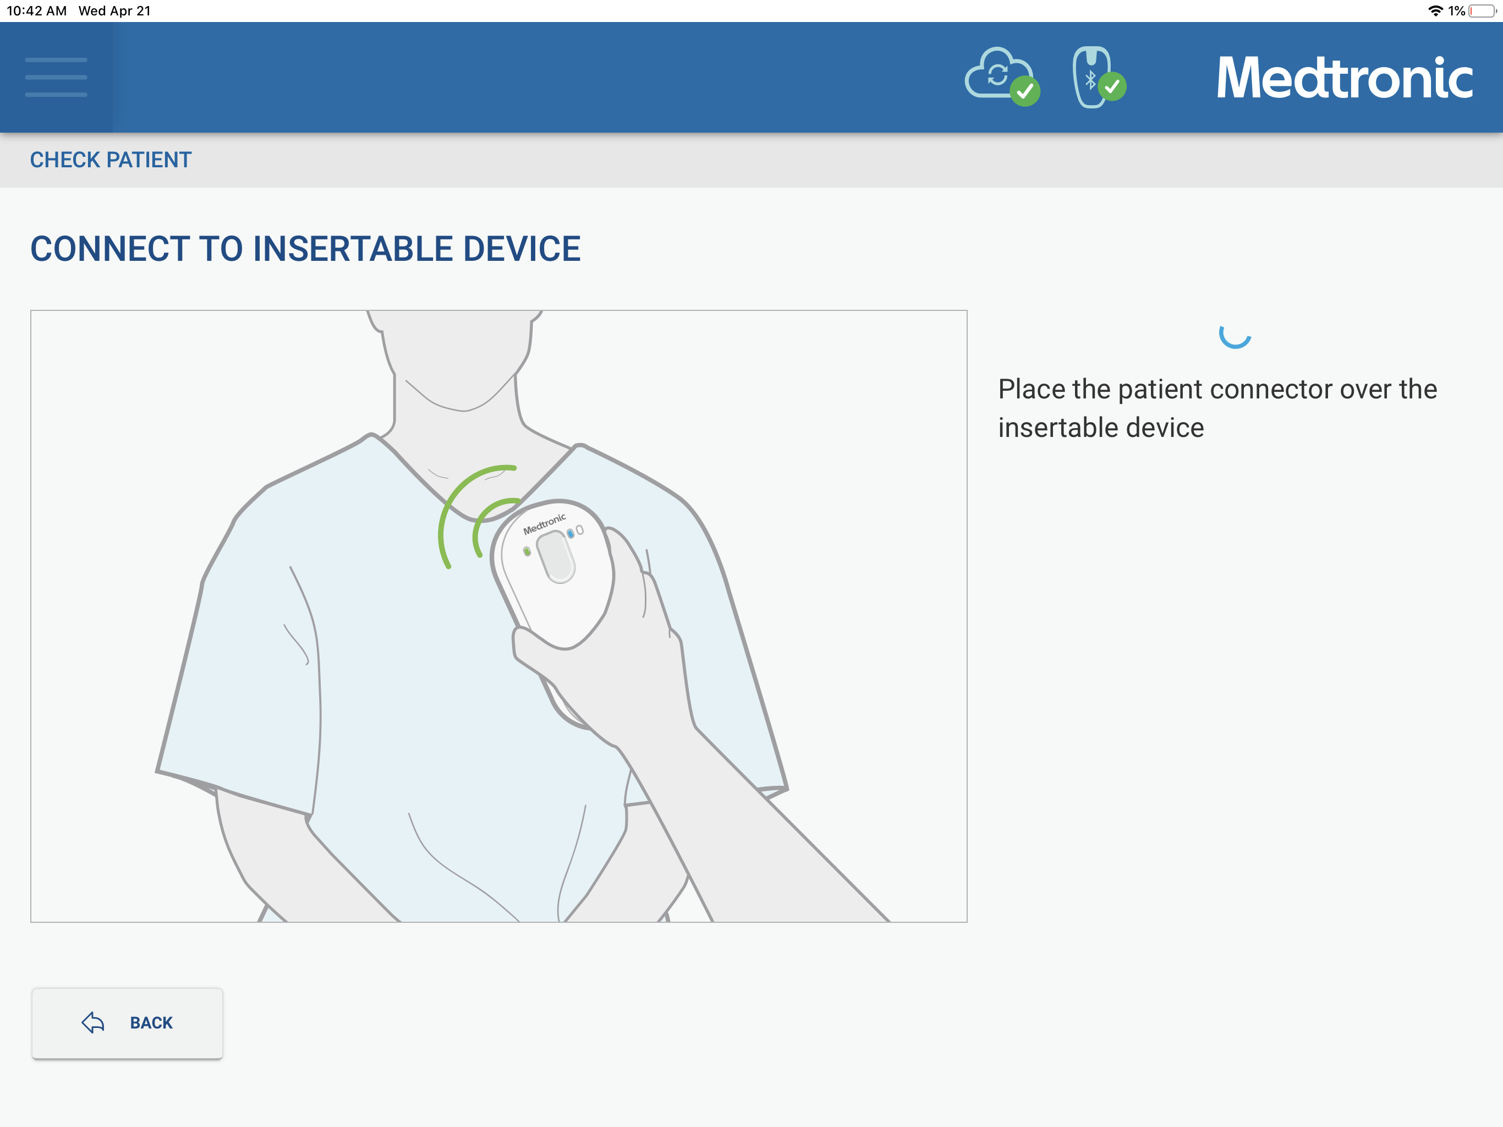Click the green checkmark on Bluetooth connector icon
The height and width of the screenshot is (1127, 1503).
1112,86
